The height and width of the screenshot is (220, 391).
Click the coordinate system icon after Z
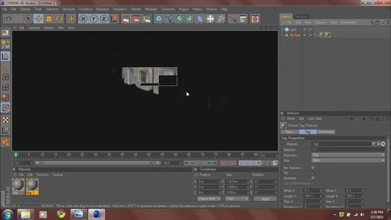(114, 19)
